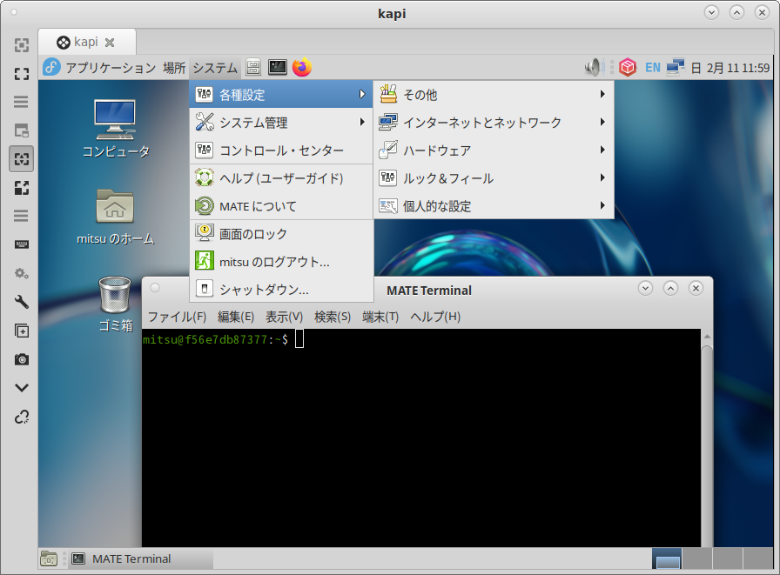Click the Firefox launcher in the top panel

[x=302, y=67]
